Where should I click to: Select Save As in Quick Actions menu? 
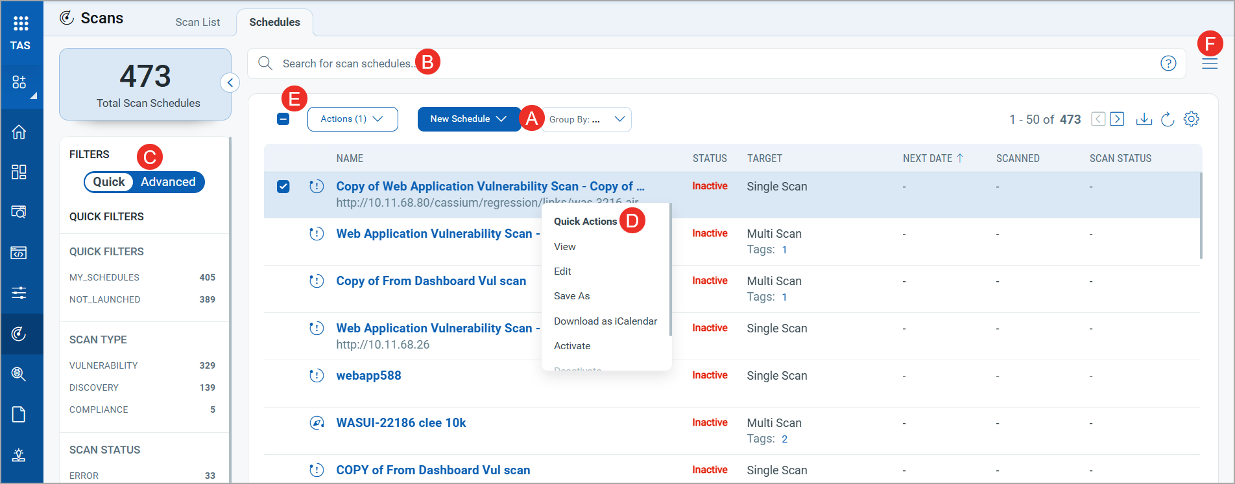coord(571,296)
